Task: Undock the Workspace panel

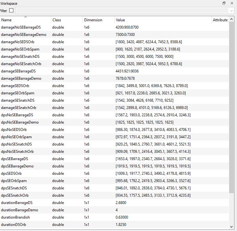Action: coord(224,3)
